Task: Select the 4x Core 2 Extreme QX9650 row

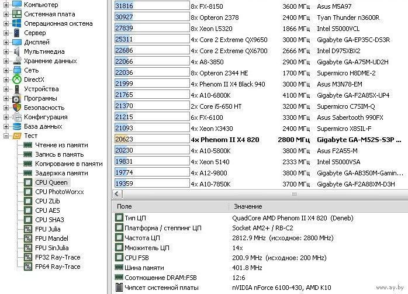Action: pos(260,40)
